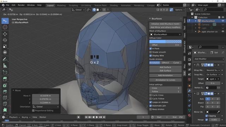Select the Poly Build tool
Image resolution: width=226 pixels, height=127 pixels.
[5, 110]
